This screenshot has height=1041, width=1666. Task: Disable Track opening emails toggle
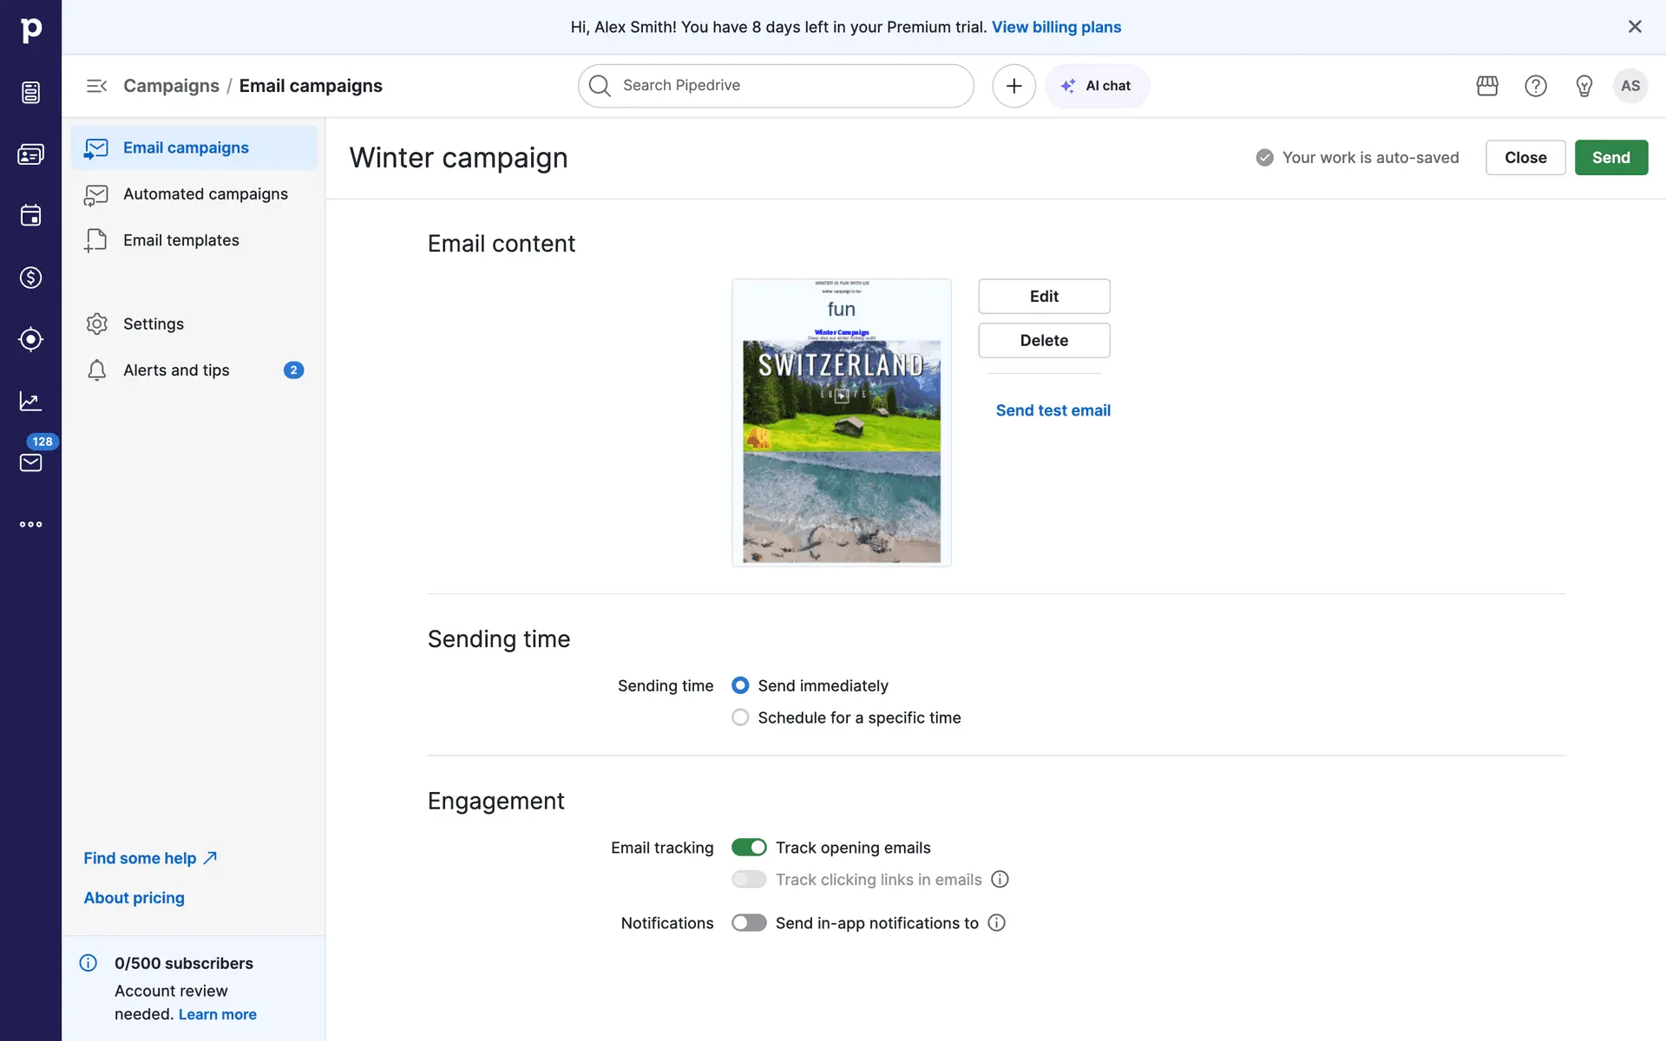click(x=749, y=848)
